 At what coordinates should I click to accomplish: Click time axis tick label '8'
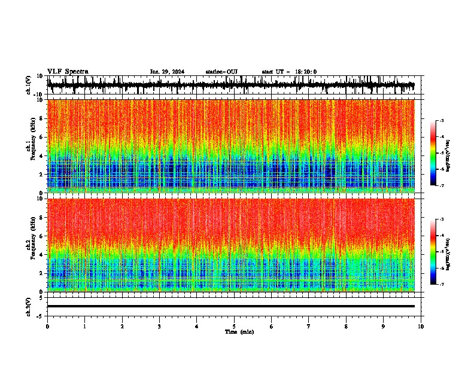point(346,327)
